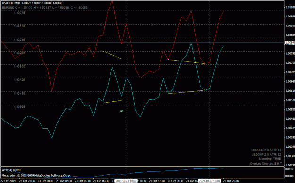Click the 1.50565 EURUSD overlay level label
The height and width of the screenshot is (183, 295).
click(x=19, y=107)
